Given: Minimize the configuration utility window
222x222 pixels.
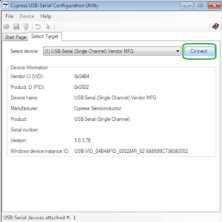Looking at the screenshot, I should point(187,6).
